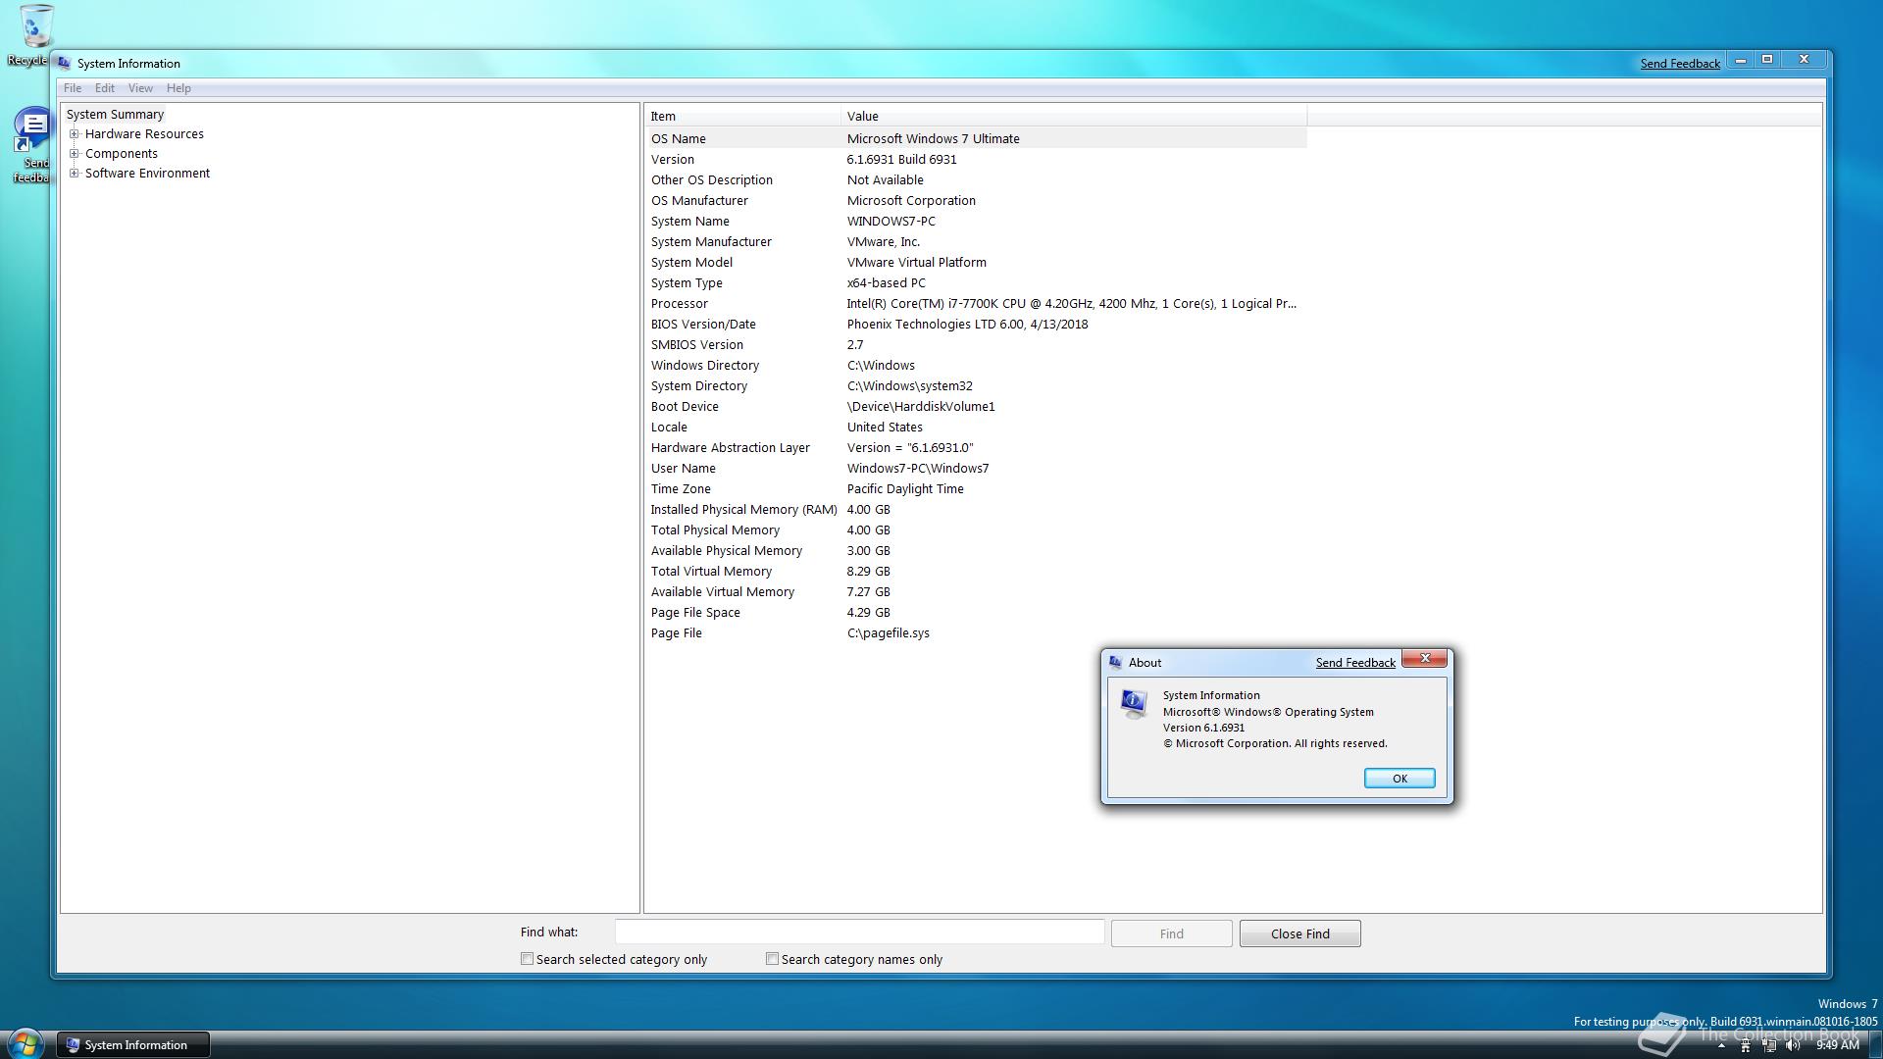This screenshot has width=1883, height=1059.
Task: Select System Summary in the tree
Action: [x=115, y=115]
